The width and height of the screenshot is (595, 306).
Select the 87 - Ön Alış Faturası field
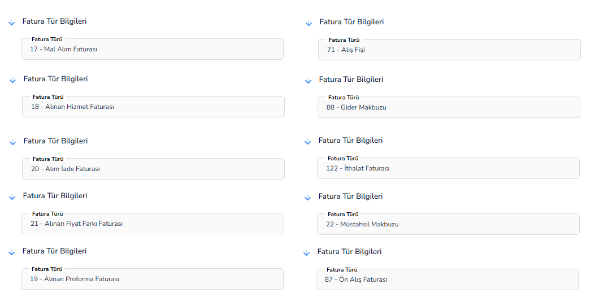[448, 279]
